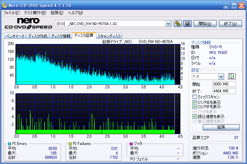Click the magenta ジッタ legend swatch
Image resolution: width=247 pixels, height=164 pixels.
131,144
